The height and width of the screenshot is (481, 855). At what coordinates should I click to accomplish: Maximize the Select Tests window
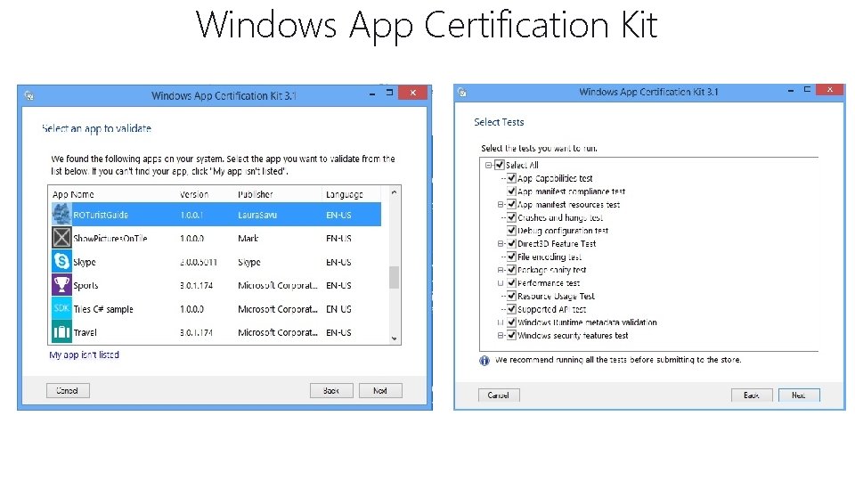point(808,89)
